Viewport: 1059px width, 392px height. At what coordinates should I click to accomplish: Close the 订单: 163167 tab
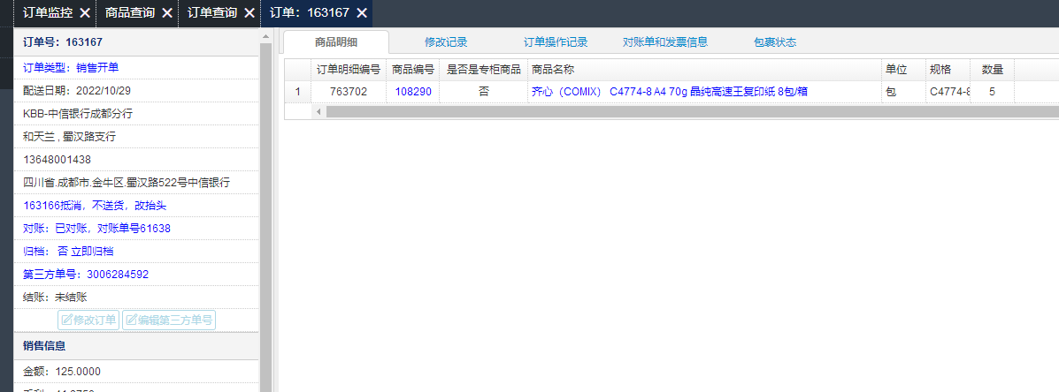(x=362, y=12)
